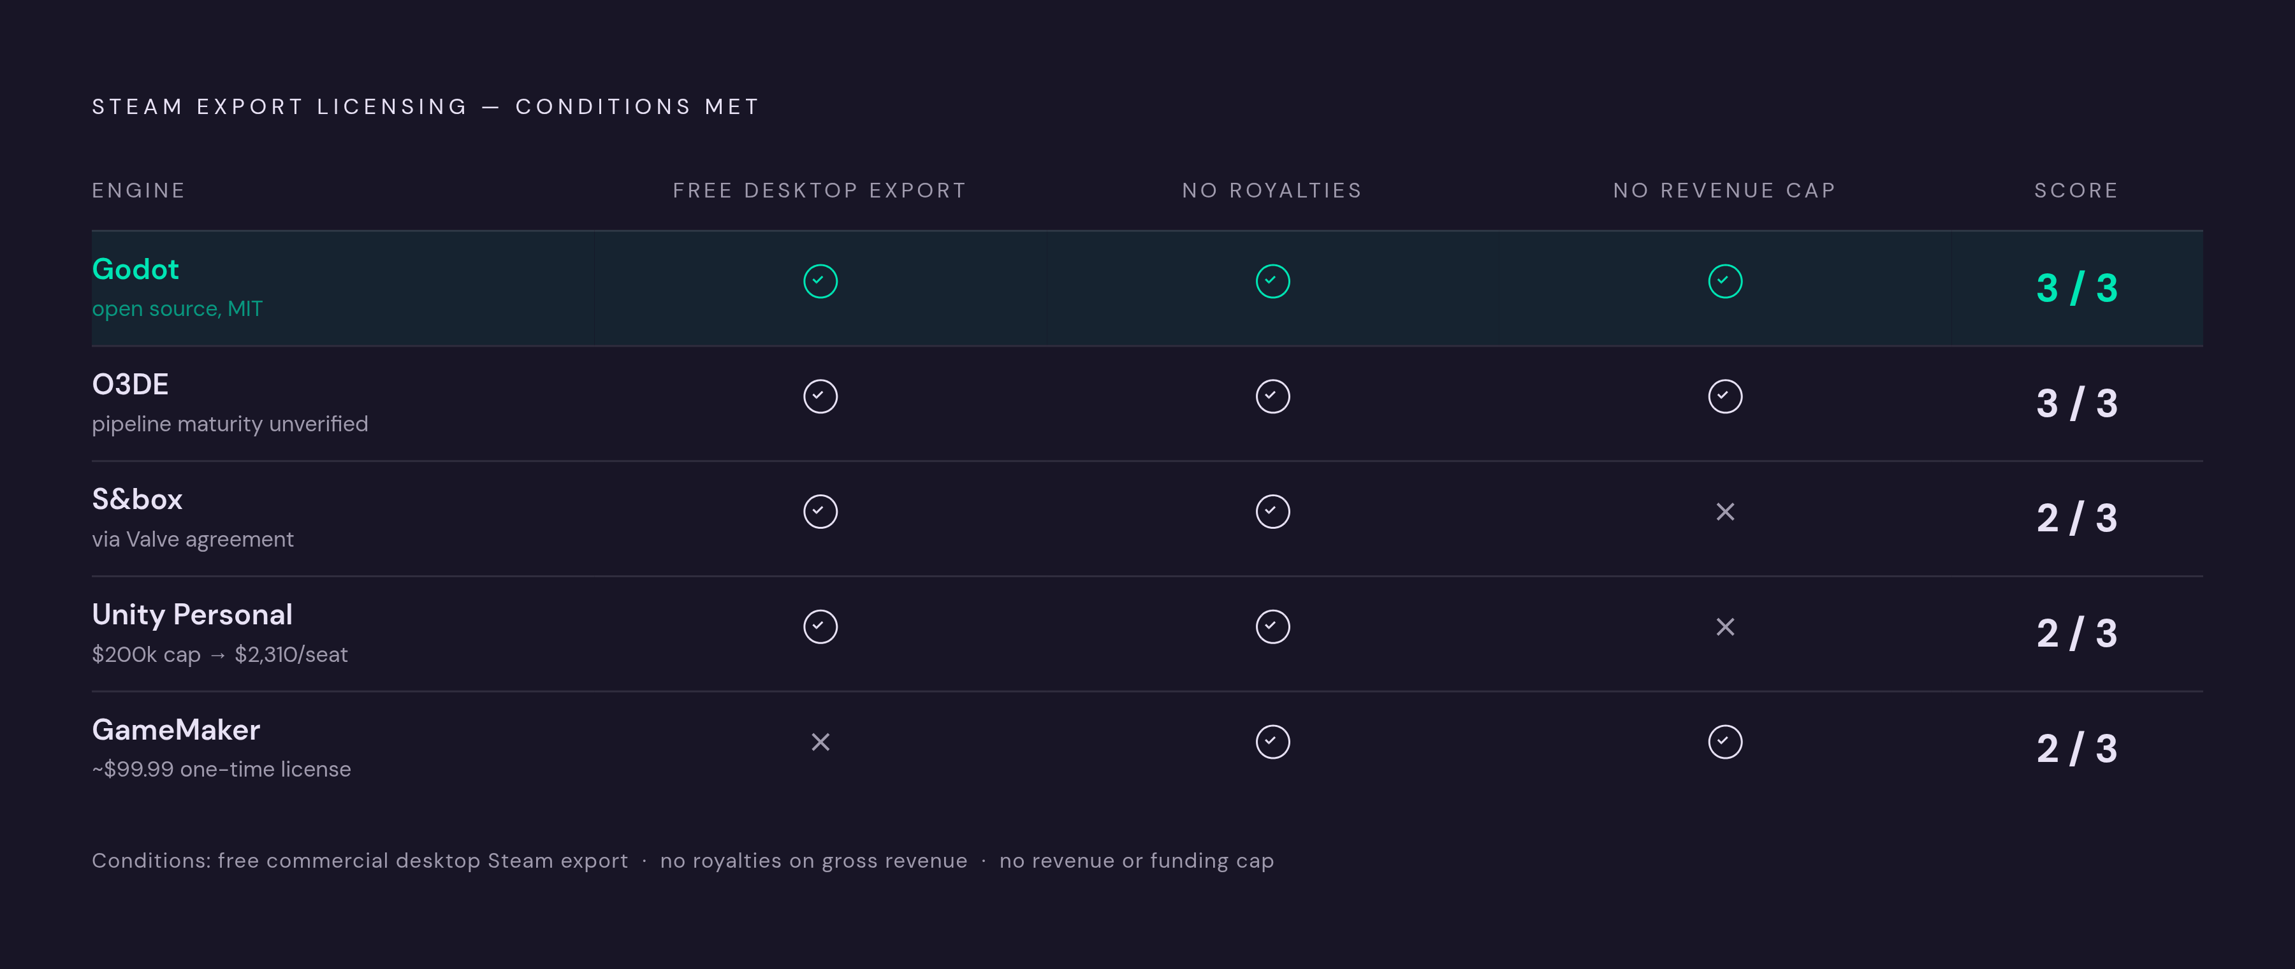Click the NO REVENUE CAP column header

pyautogui.click(x=1725, y=190)
